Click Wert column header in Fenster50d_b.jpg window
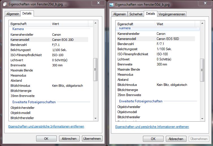Viewport: 213px width, 146px height. pos(175,24)
